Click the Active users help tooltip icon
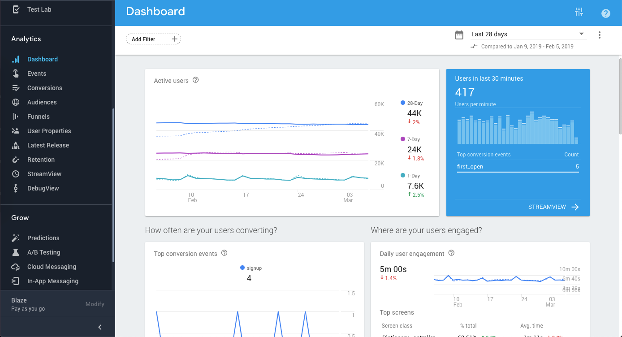This screenshot has width=622, height=337. click(x=195, y=80)
